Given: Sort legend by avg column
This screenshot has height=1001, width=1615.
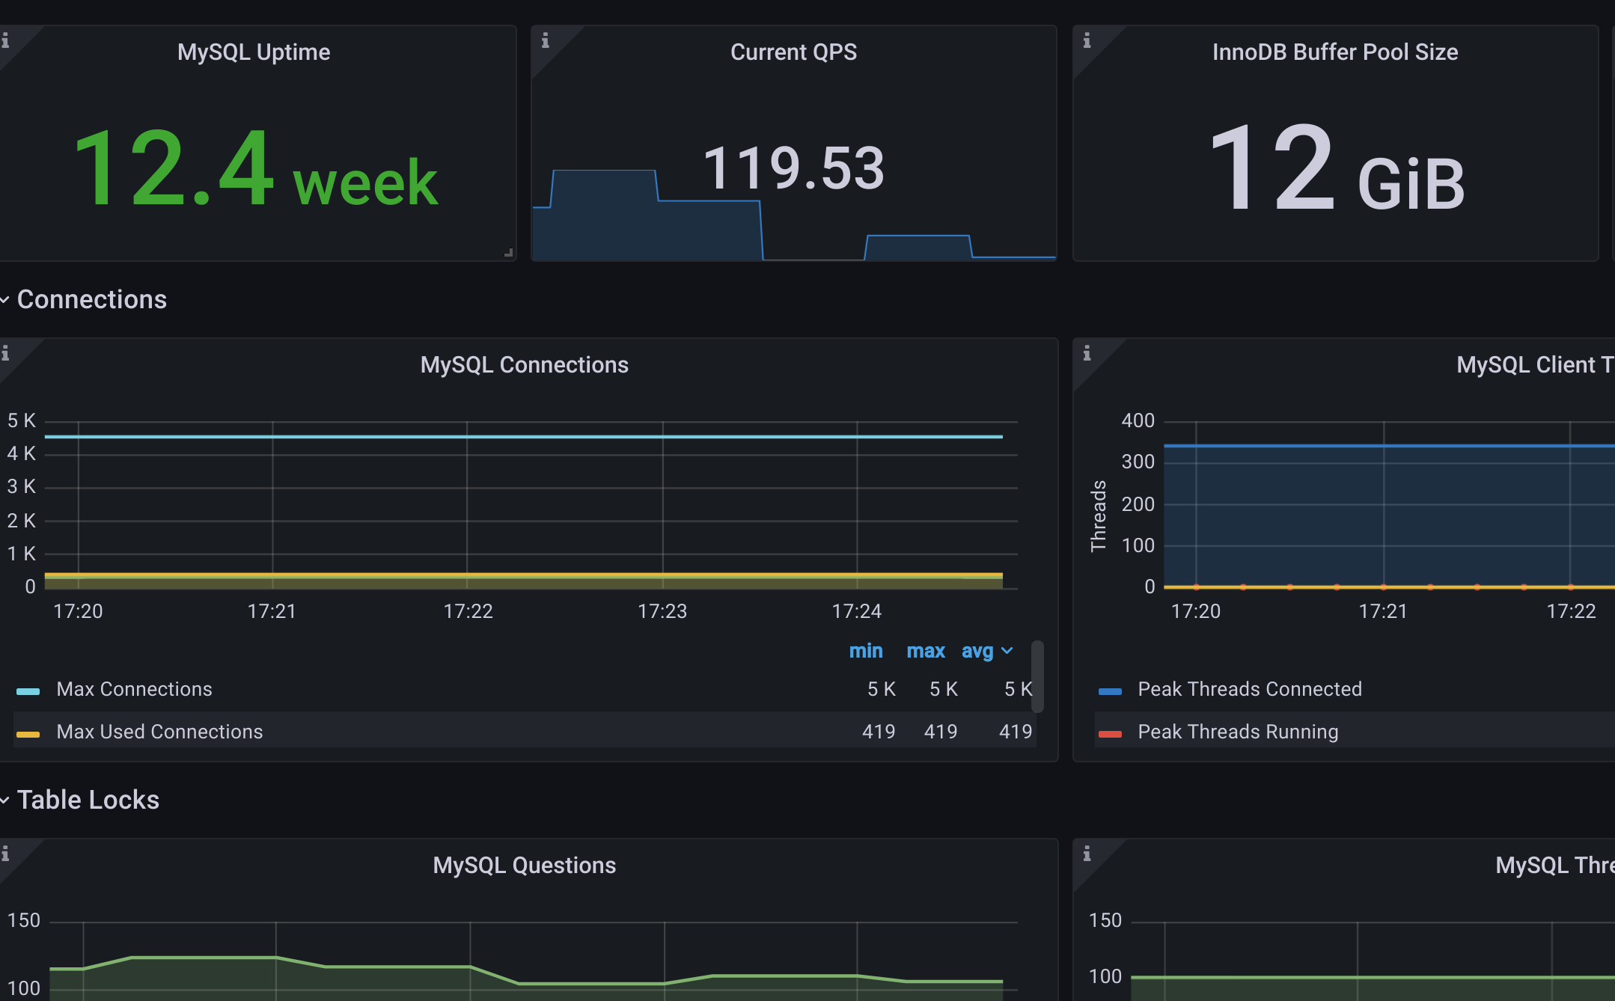Looking at the screenshot, I should 977,651.
